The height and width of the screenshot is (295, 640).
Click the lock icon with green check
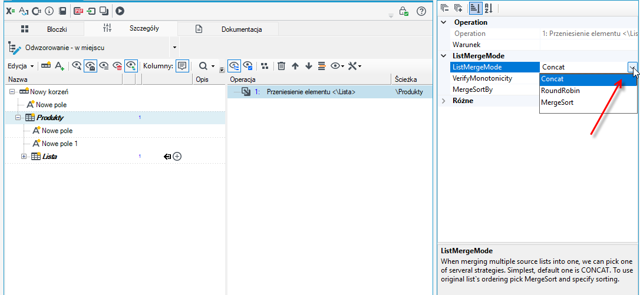coord(404,11)
